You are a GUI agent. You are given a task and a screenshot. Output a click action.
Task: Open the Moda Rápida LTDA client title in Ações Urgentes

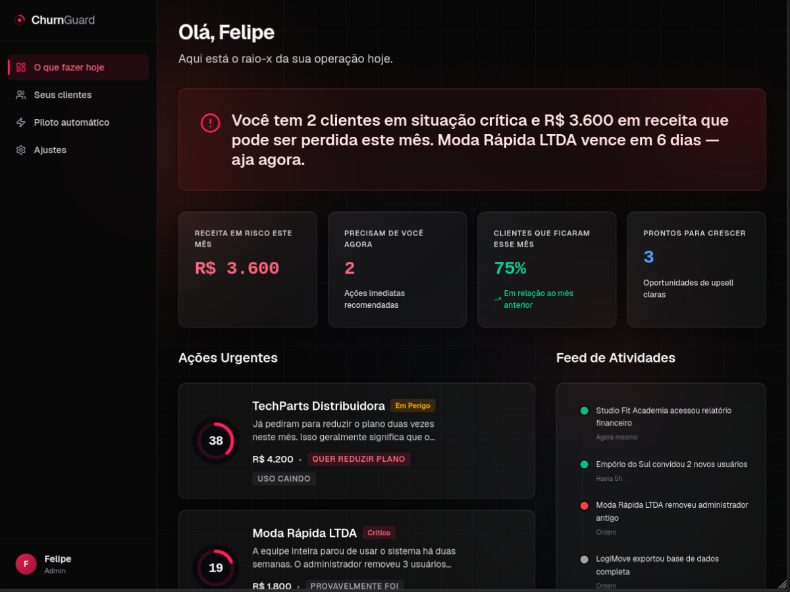[x=305, y=533]
